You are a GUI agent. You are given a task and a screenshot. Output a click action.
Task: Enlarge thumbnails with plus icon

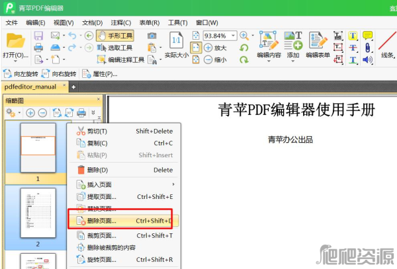pyautogui.click(x=30, y=113)
